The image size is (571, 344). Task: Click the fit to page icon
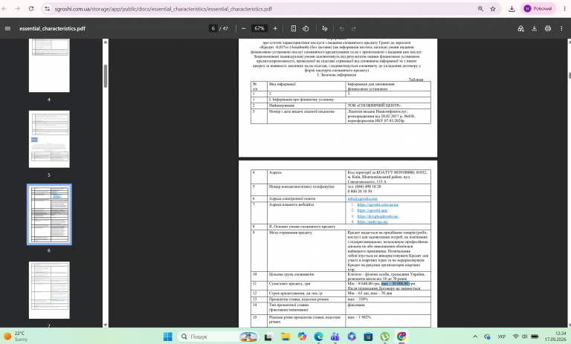point(294,28)
